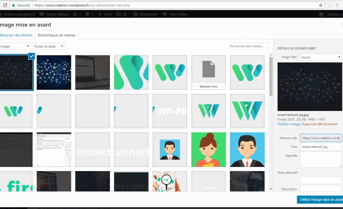Focus the Rechercher des médias search field
The width and height of the screenshot is (343, 209).
(249, 46)
